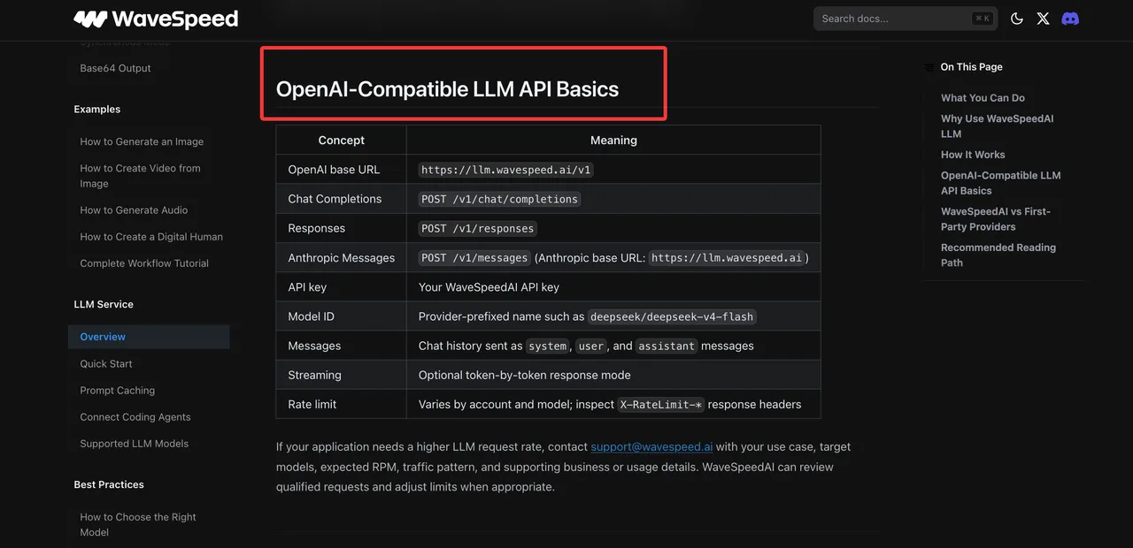This screenshot has height=548, width=1133.
Task: Click the Anthropic Messages table cell
Action: point(341,258)
